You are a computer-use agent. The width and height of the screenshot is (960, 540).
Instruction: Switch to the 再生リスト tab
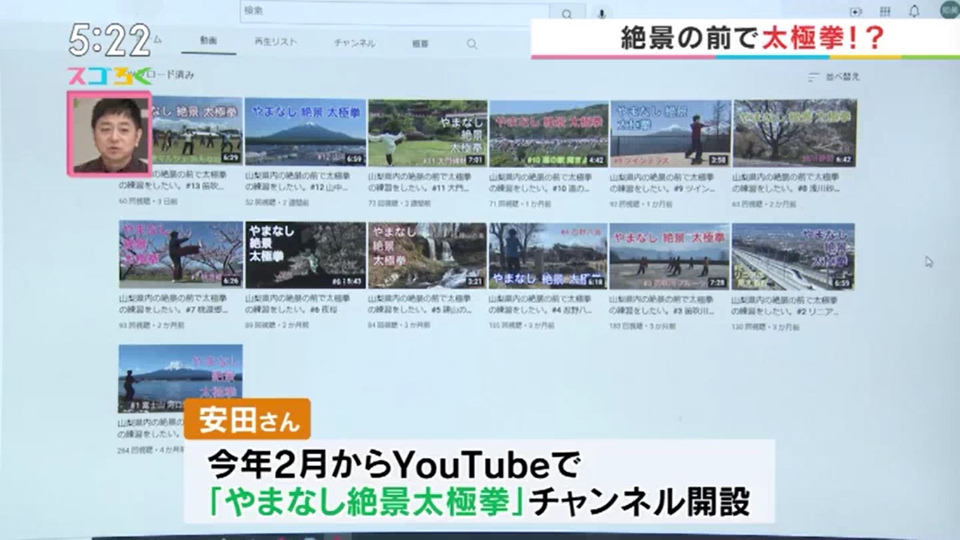(275, 42)
